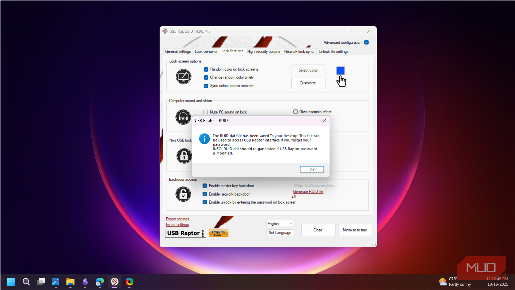Click the sound and vision headphone icon
This screenshot has height=290, width=515.
click(x=183, y=117)
